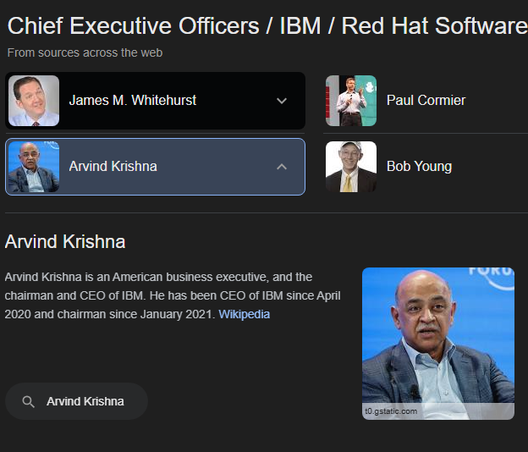Click Arvind Krishna description paragraph
The image size is (528, 452).
[173, 295]
